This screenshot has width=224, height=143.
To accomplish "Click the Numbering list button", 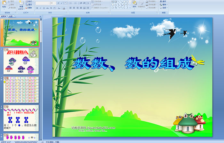I will (x=76, y=3).
